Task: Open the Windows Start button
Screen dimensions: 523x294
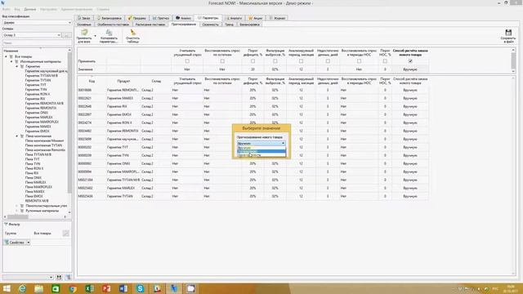Action: [x=7, y=288]
